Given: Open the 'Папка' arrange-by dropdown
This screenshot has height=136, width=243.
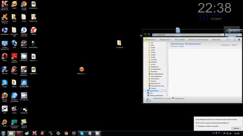Looking at the screenshot, I should [x=234, y=45].
